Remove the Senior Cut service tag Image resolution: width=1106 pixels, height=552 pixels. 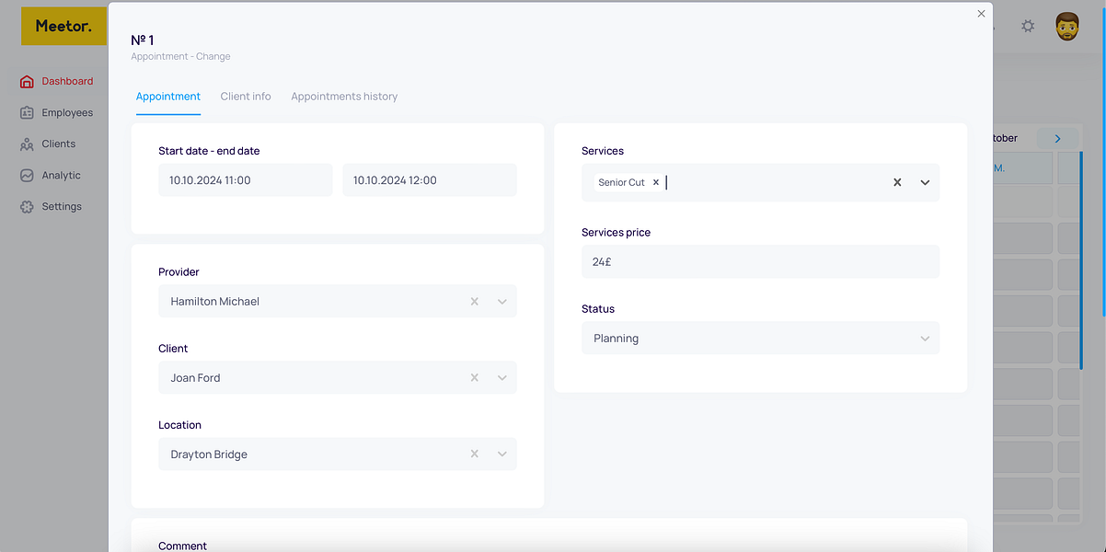click(x=656, y=182)
